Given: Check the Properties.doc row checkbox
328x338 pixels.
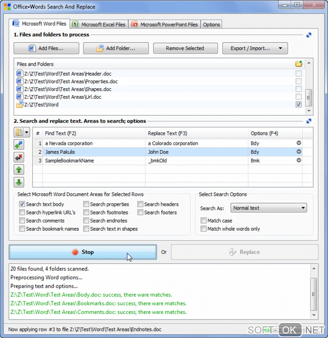Looking at the screenshot, I should (x=298, y=81).
